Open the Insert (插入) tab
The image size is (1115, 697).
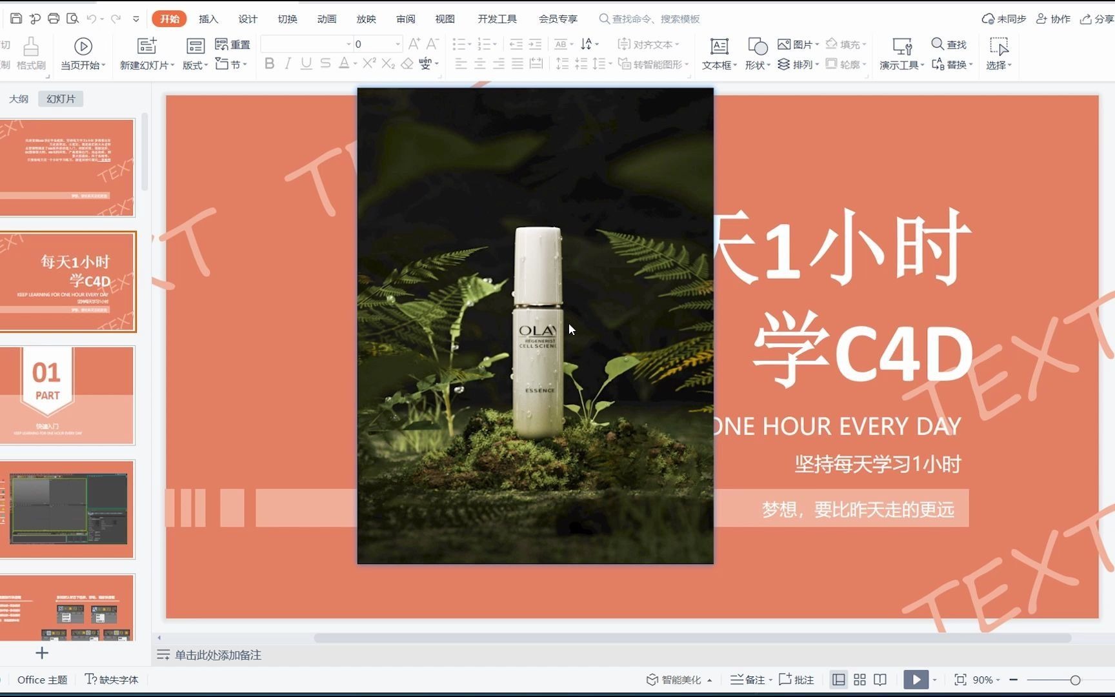point(208,19)
